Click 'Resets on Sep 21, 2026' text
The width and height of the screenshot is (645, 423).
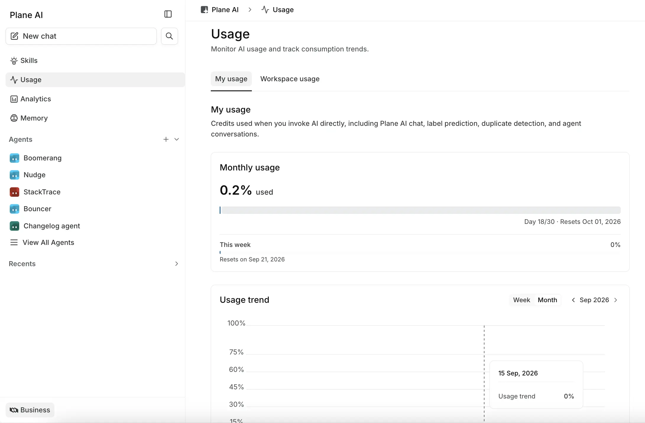(x=252, y=259)
